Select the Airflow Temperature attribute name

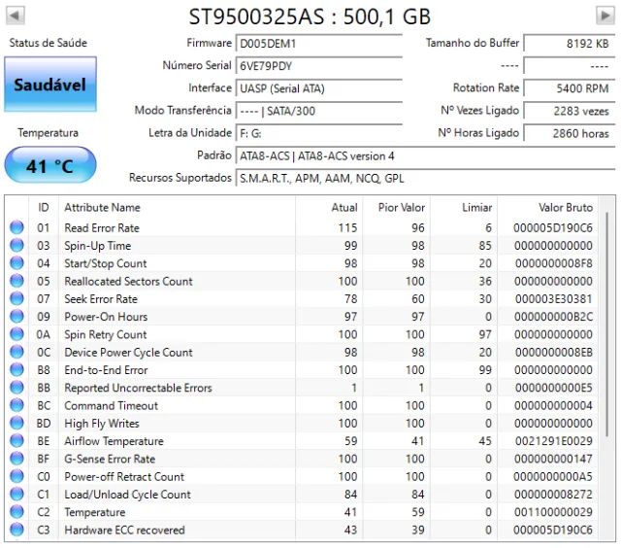114,441
